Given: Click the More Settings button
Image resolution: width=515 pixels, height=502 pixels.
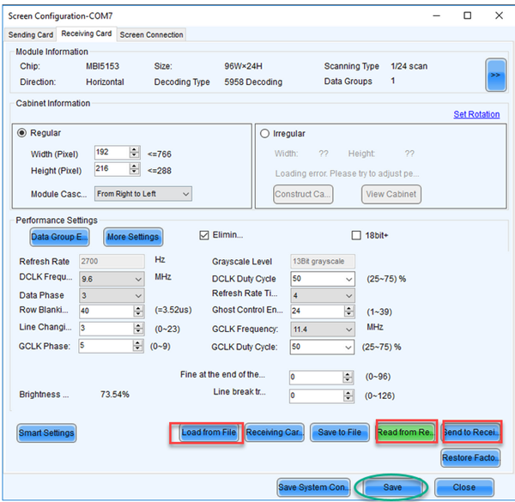Looking at the screenshot, I should click(132, 236).
